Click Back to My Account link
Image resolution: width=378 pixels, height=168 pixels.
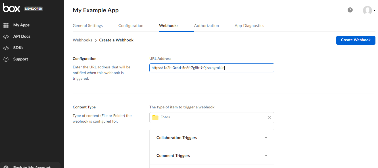tap(32, 167)
